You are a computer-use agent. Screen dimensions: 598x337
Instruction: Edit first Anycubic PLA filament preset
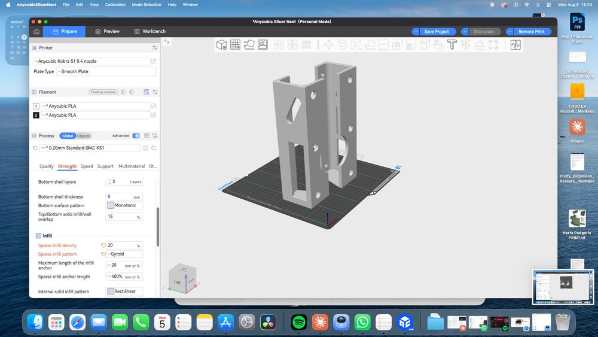tap(154, 106)
